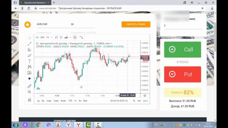Click the 12:12:14 (UTC+3) timezone label
Viewport: 228px width, 128px height.
[119, 101]
